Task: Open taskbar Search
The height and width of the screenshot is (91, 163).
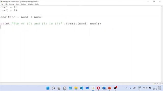Action: [53, 88]
